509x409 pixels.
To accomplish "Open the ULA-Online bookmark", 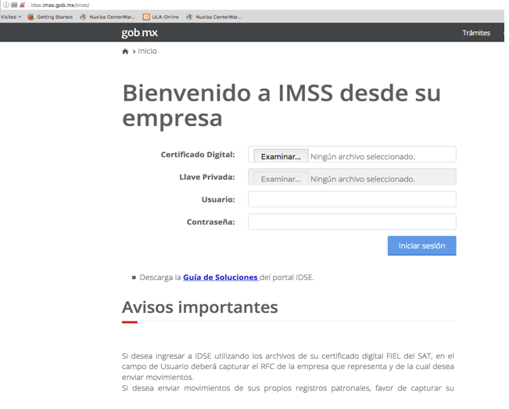I will tap(161, 17).
